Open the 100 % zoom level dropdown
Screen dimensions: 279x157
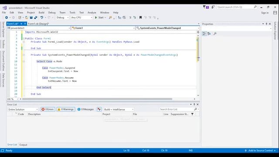click(x=13, y=99)
